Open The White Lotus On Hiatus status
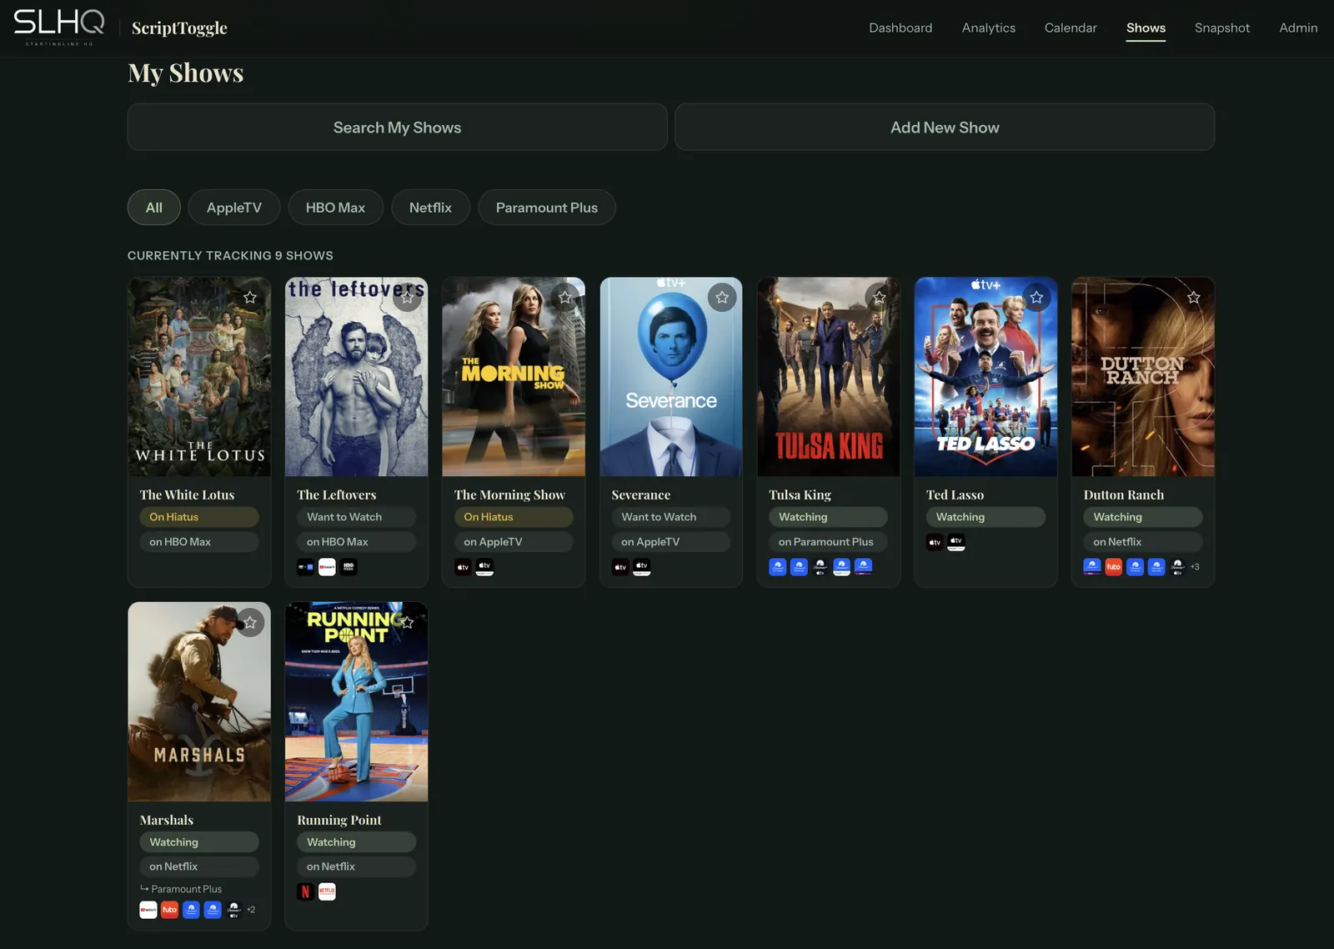The width and height of the screenshot is (1334, 949). 199,517
